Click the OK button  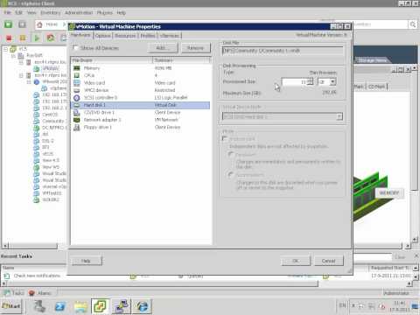tap(296, 261)
